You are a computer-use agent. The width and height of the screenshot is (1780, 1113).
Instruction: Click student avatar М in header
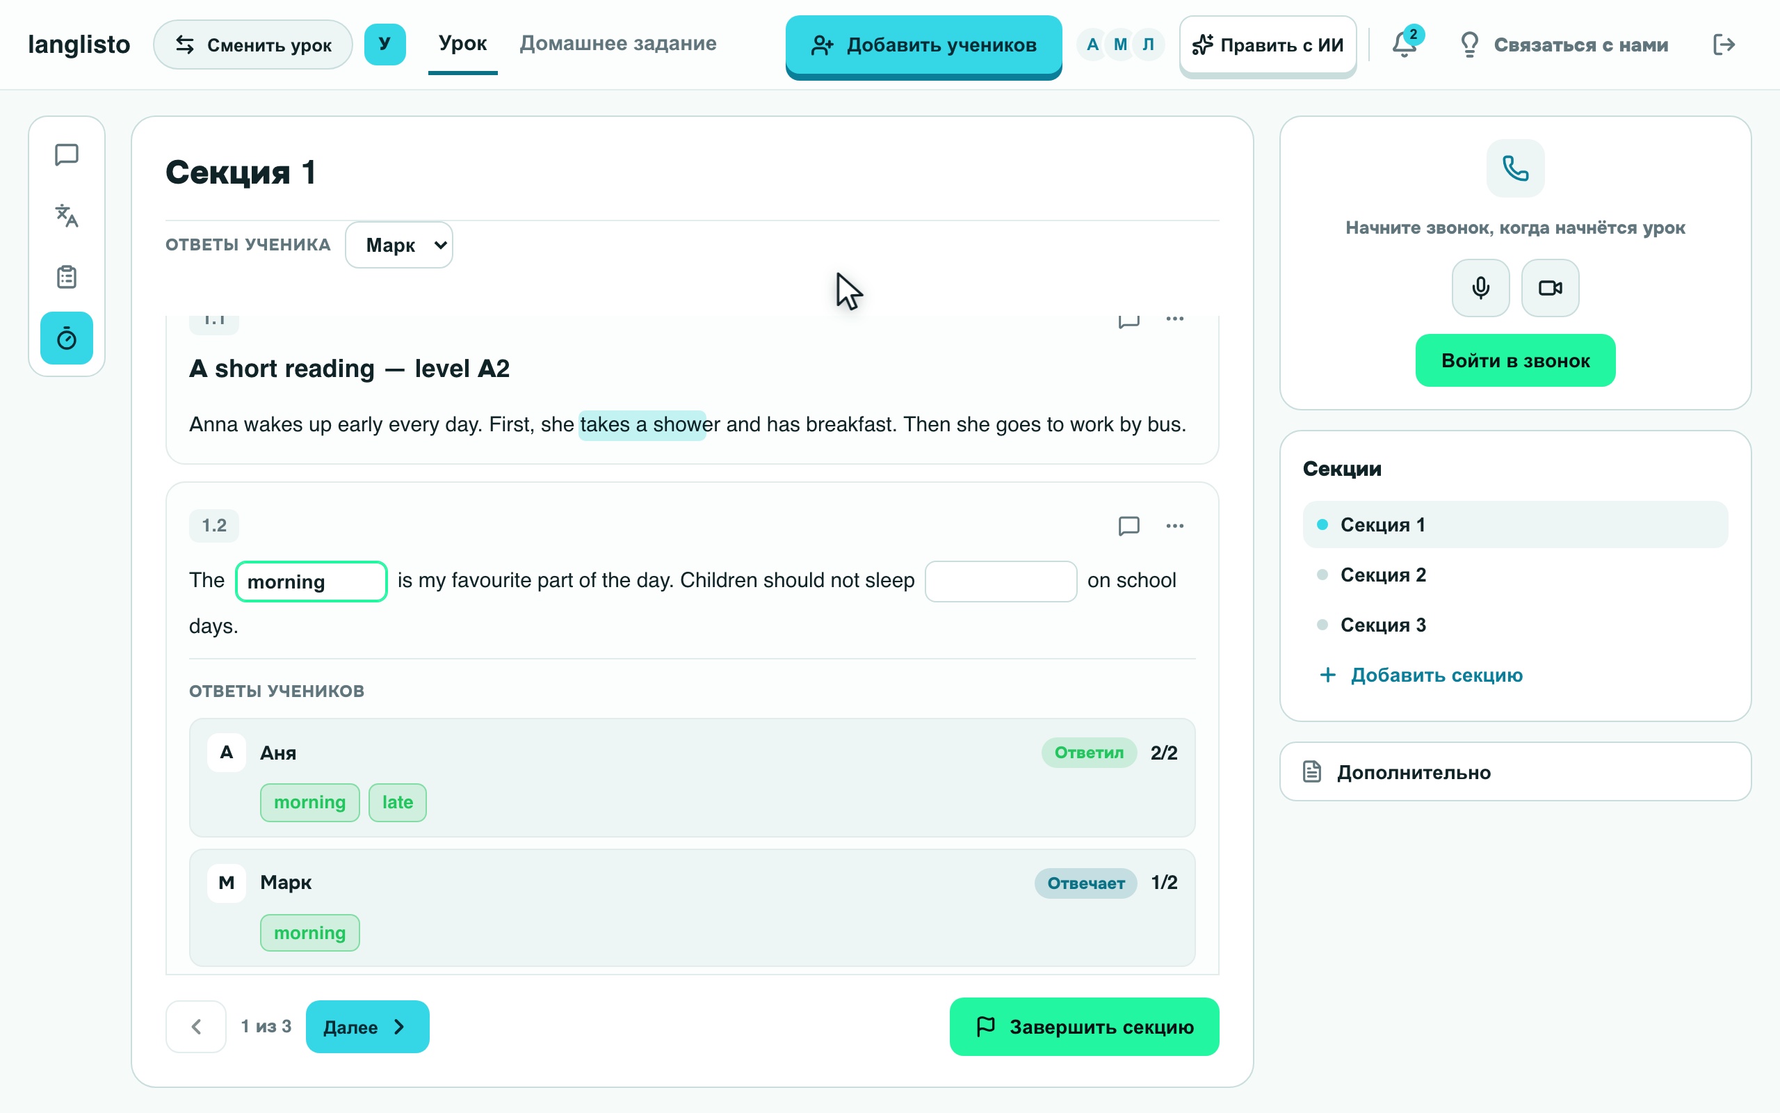click(1120, 44)
